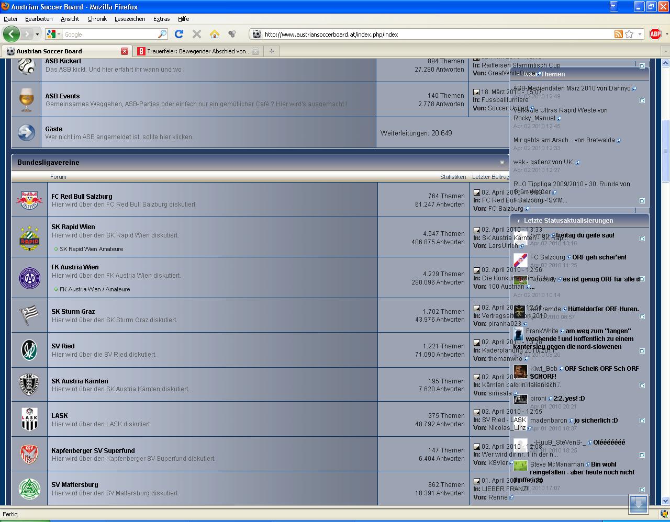Screen dimensions: 670x522
Task: Switch to the Trauerfeier tab
Action: pyautogui.click(x=198, y=51)
